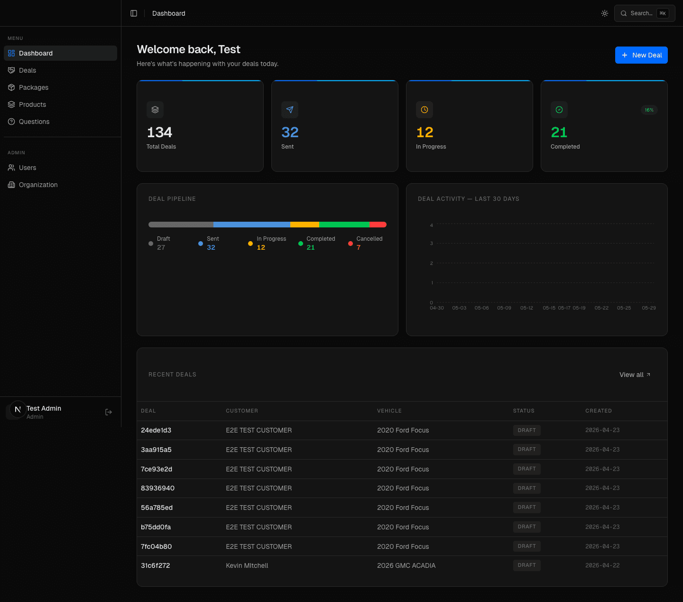Click the Products layers icon

pos(11,104)
